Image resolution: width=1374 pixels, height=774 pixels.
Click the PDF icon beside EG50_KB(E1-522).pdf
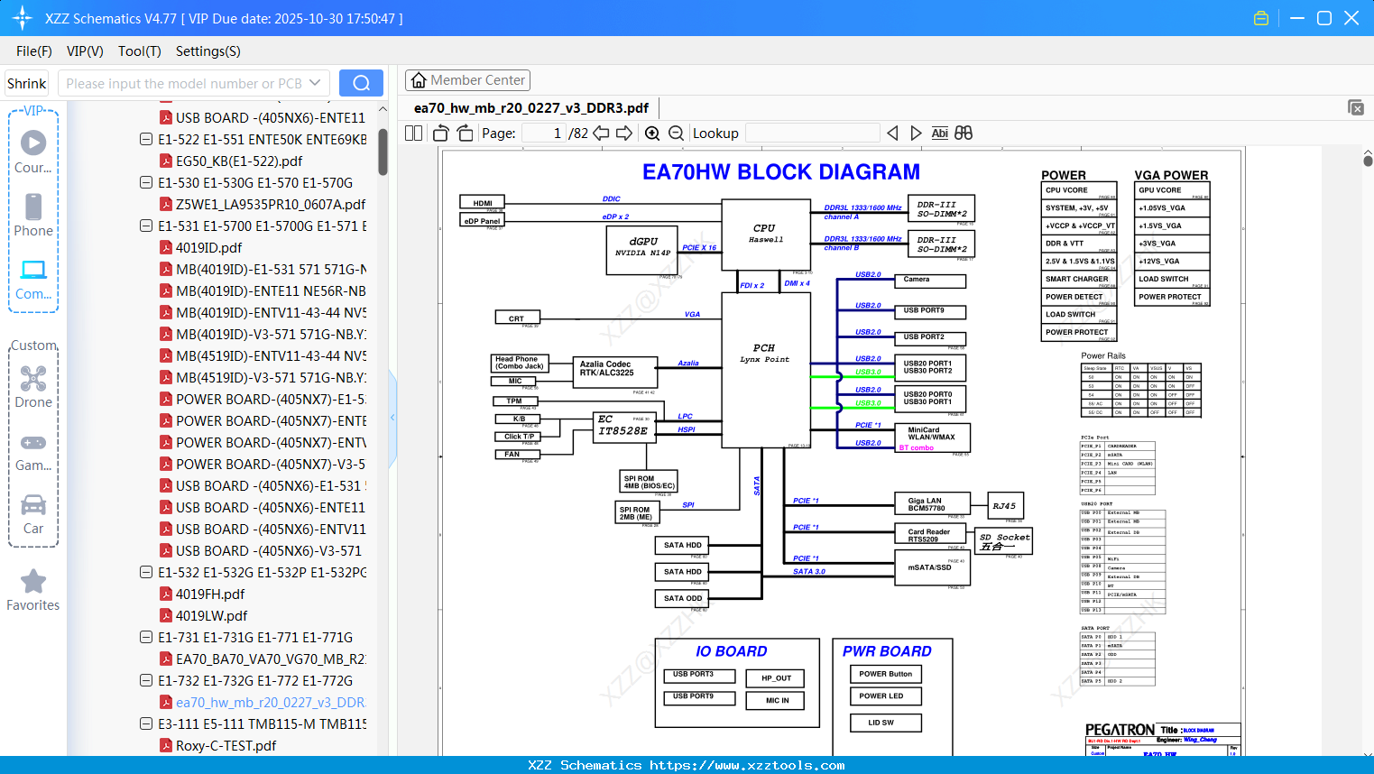(x=166, y=161)
